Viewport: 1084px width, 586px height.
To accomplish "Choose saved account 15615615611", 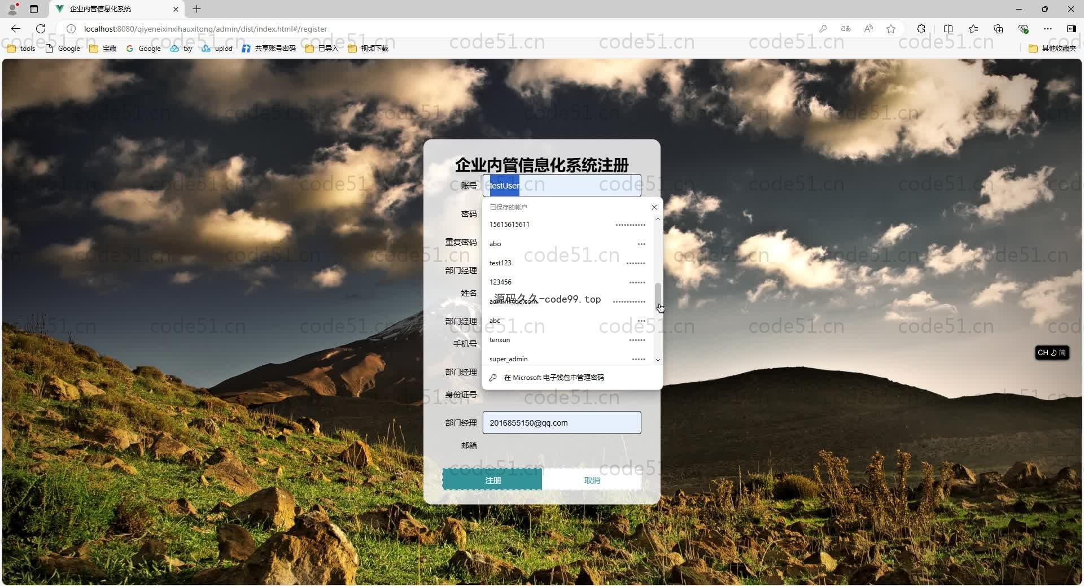I will tap(567, 225).
